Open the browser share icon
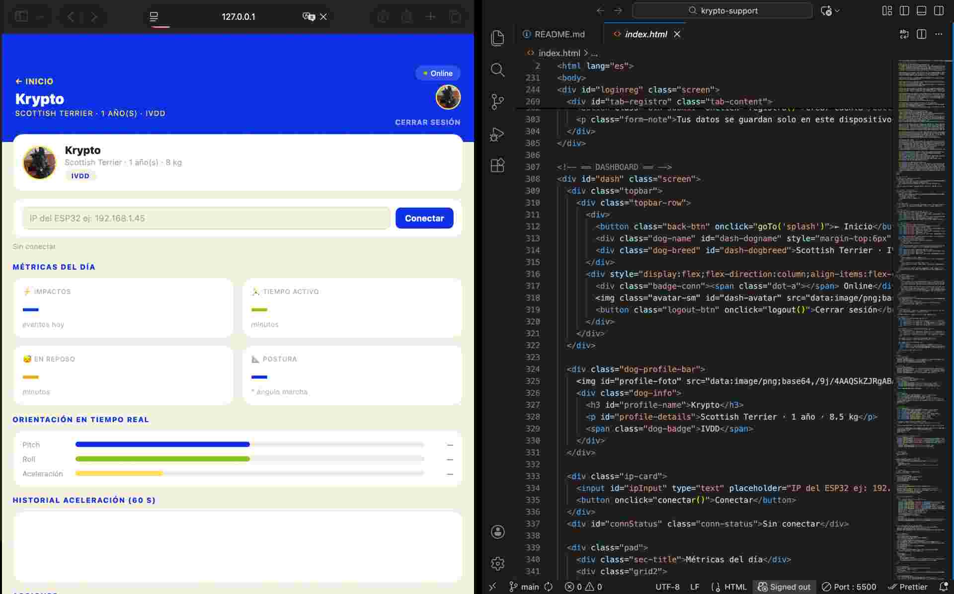The width and height of the screenshot is (954, 594). [406, 17]
